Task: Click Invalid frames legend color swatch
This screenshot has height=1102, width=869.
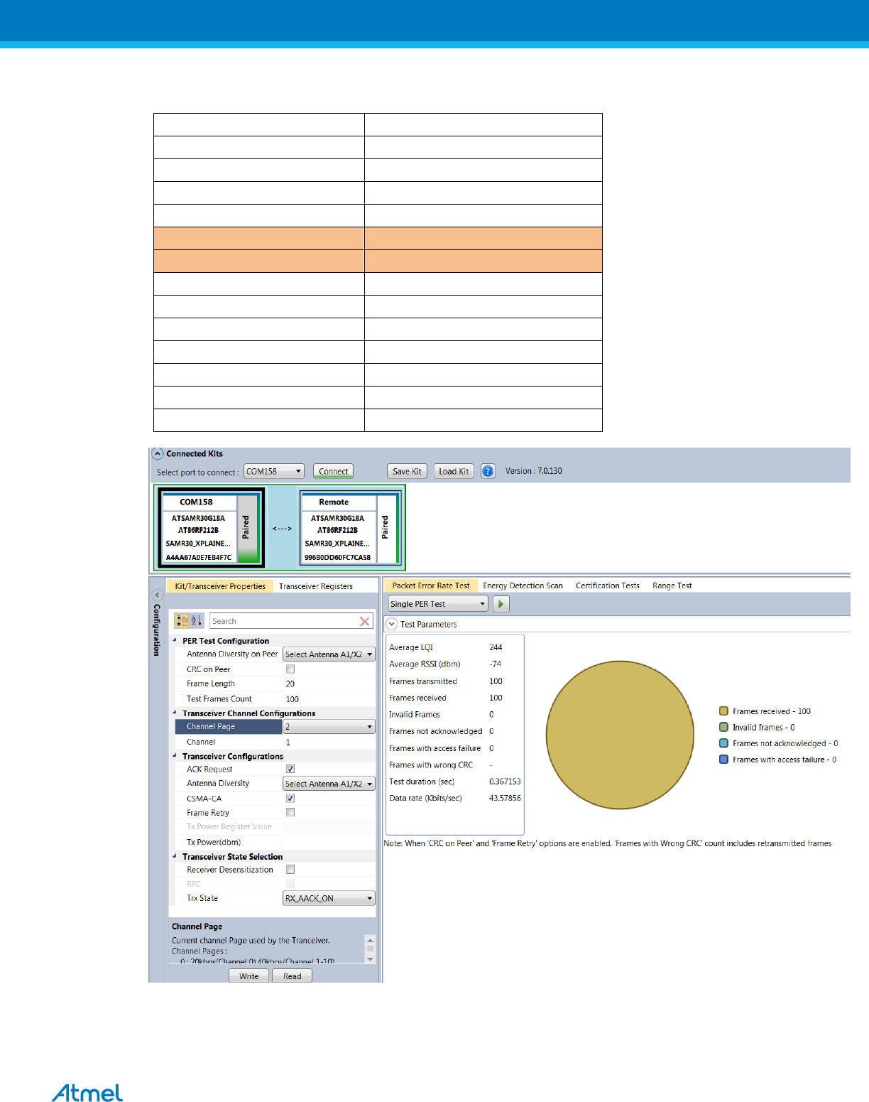Action: (723, 727)
